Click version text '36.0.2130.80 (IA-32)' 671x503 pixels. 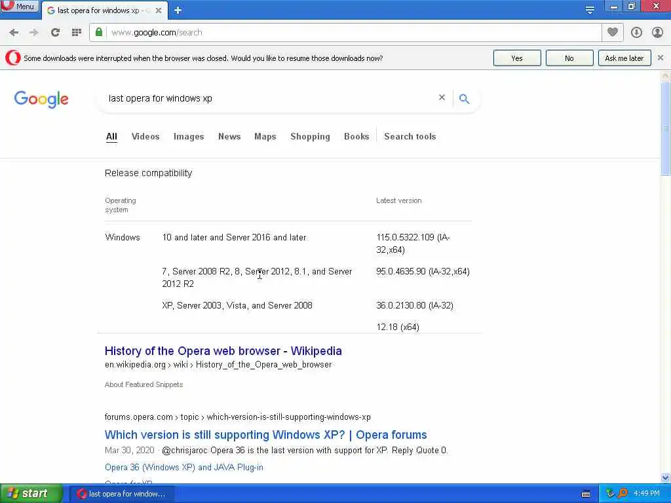point(415,305)
